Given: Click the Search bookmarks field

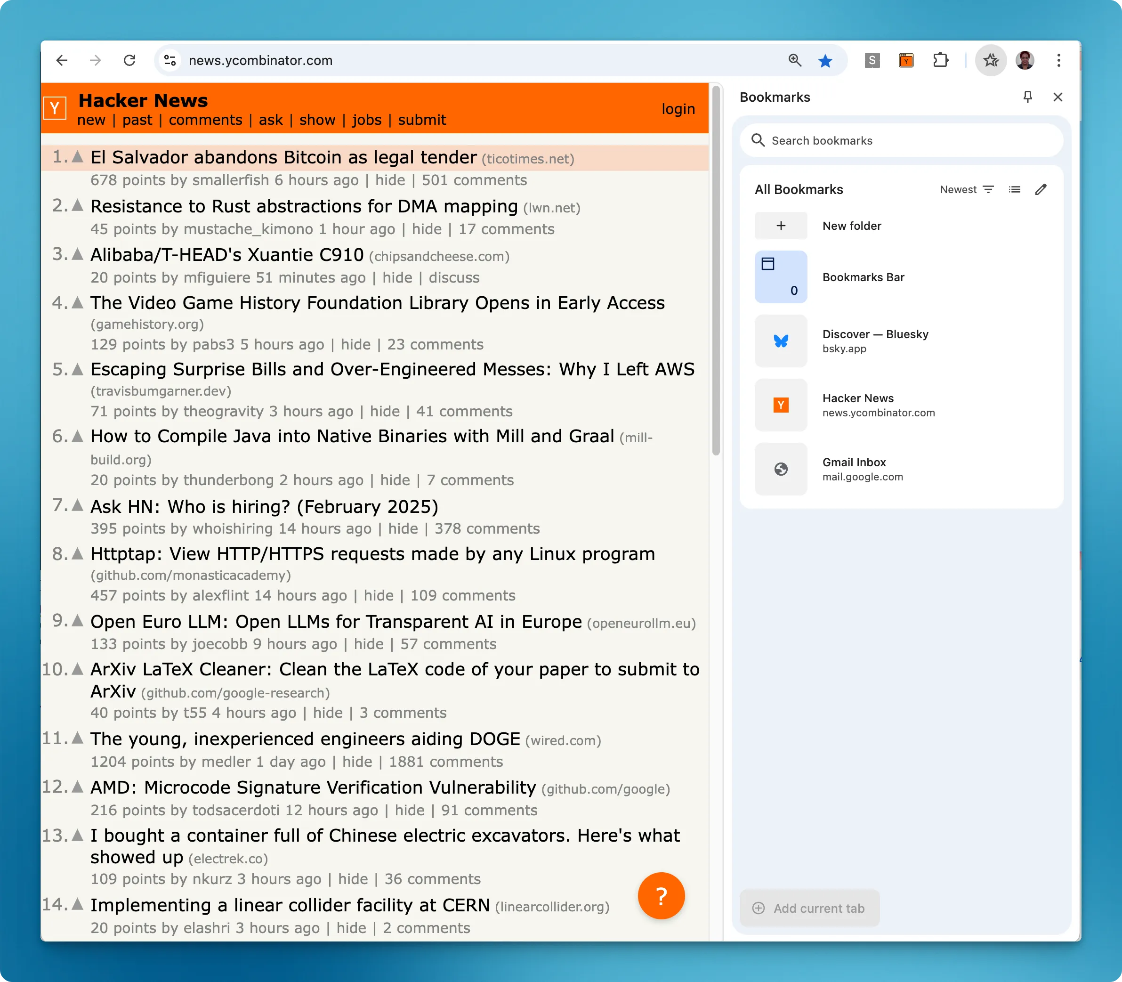Looking at the screenshot, I should point(901,141).
